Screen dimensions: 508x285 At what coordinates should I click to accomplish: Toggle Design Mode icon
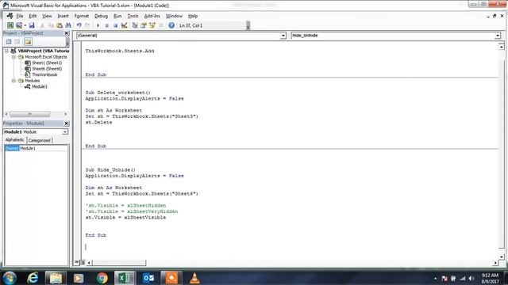(124, 25)
